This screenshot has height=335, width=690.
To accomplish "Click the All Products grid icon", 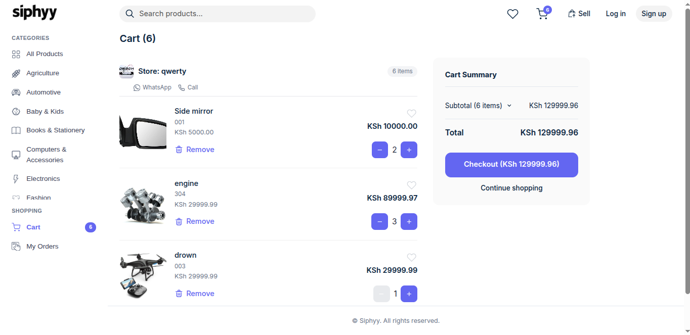I will coord(16,54).
